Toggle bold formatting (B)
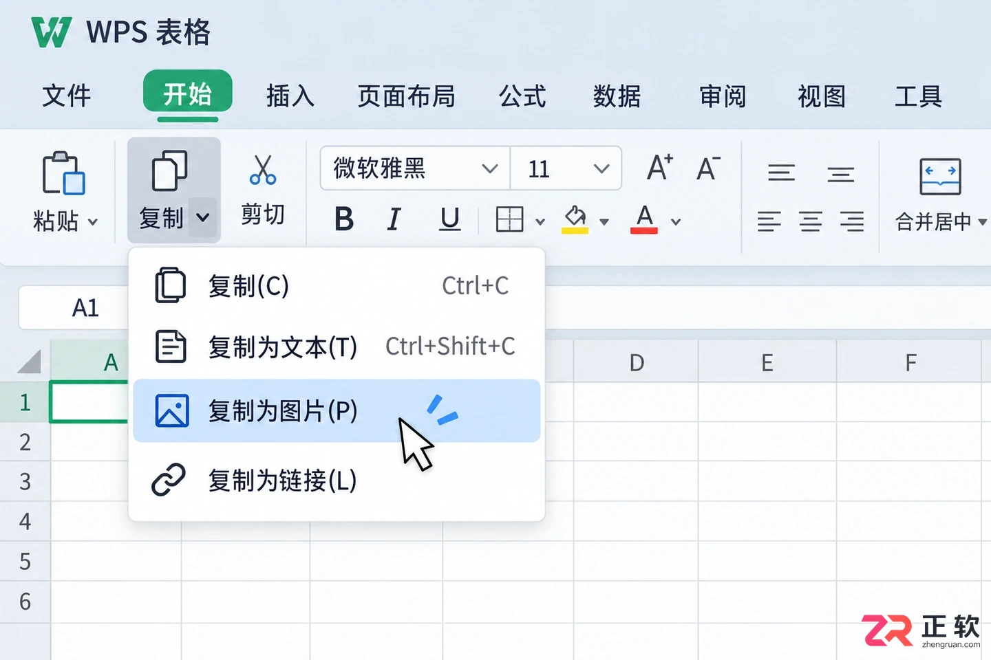Image resolution: width=991 pixels, height=660 pixels. point(344,220)
